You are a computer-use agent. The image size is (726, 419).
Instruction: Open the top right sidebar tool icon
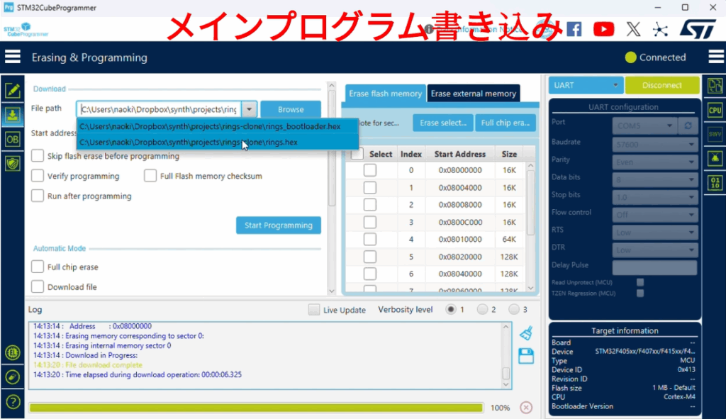tap(715, 86)
